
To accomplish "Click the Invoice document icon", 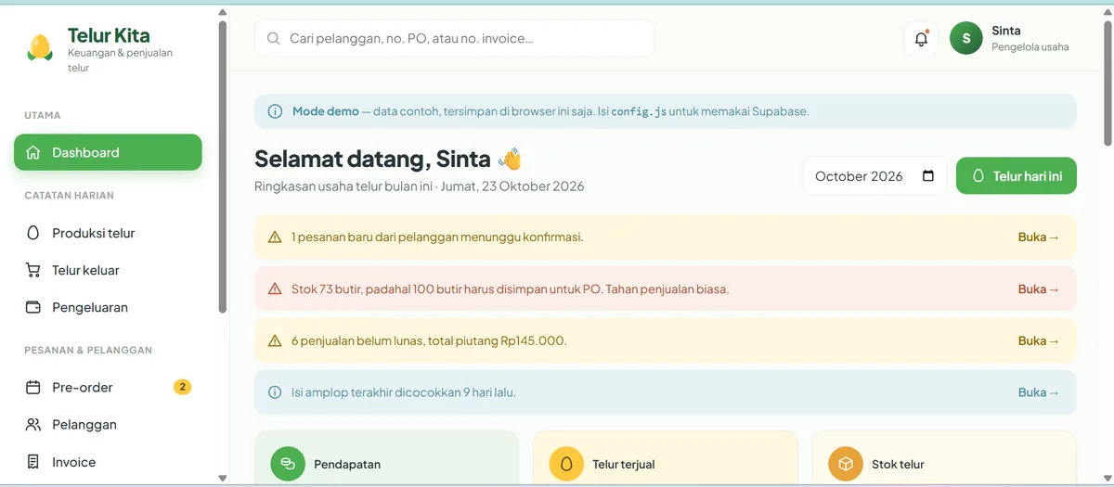I will (x=33, y=462).
